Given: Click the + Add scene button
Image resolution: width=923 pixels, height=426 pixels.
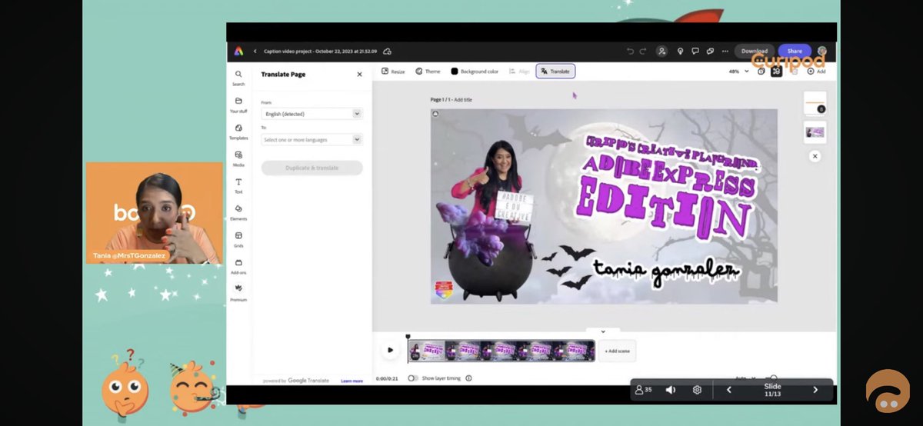Looking at the screenshot, I should 617,351.
